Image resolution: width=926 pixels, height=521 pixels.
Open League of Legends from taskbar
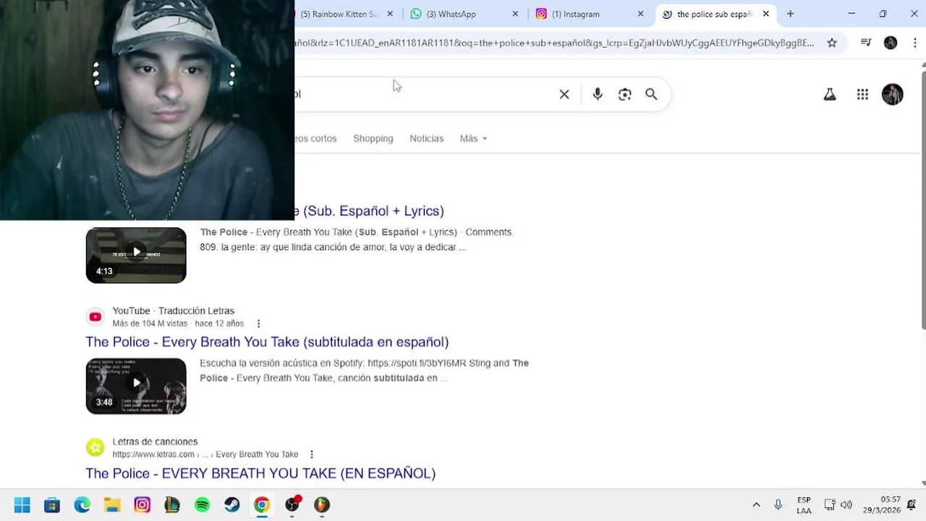[172, 504]
